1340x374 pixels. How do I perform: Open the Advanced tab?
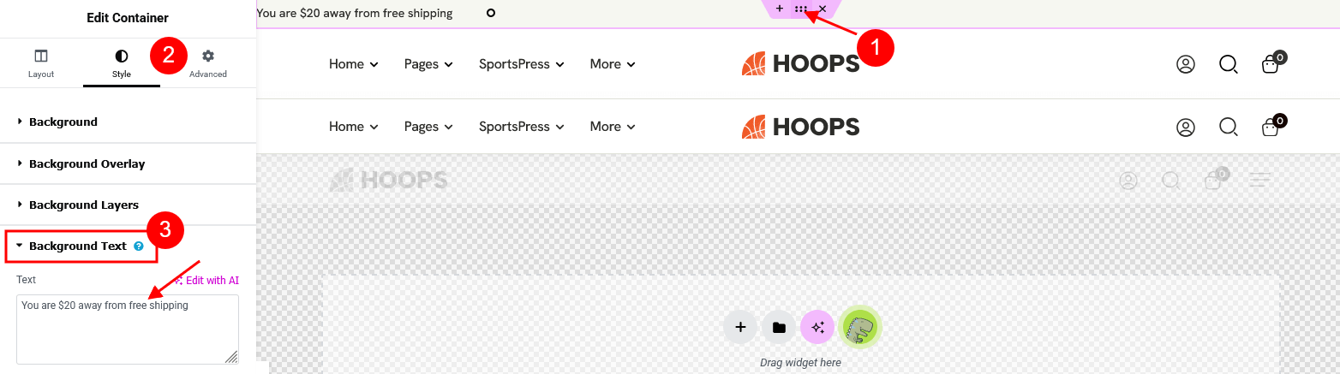click(x=208, y=63)
